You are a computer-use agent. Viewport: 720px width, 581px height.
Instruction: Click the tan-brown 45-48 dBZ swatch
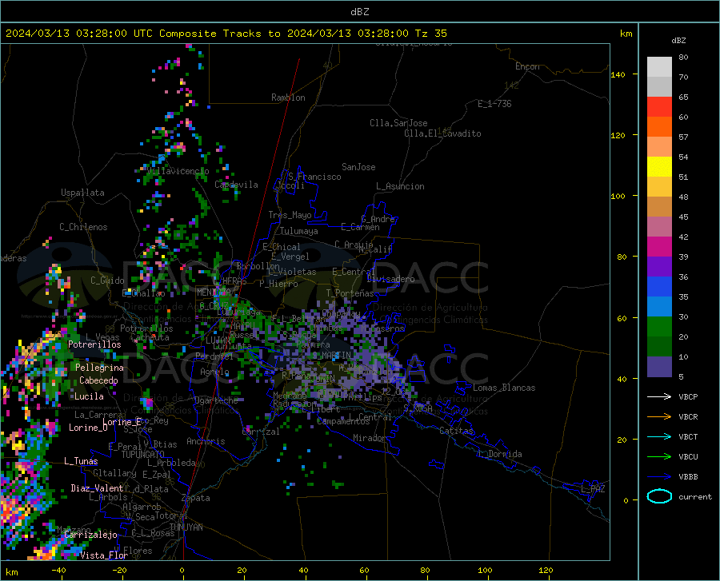pos(659,207)
